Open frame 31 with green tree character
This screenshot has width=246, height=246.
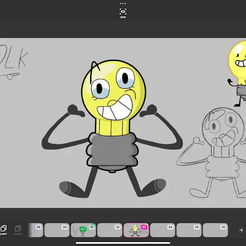point(83,230)
